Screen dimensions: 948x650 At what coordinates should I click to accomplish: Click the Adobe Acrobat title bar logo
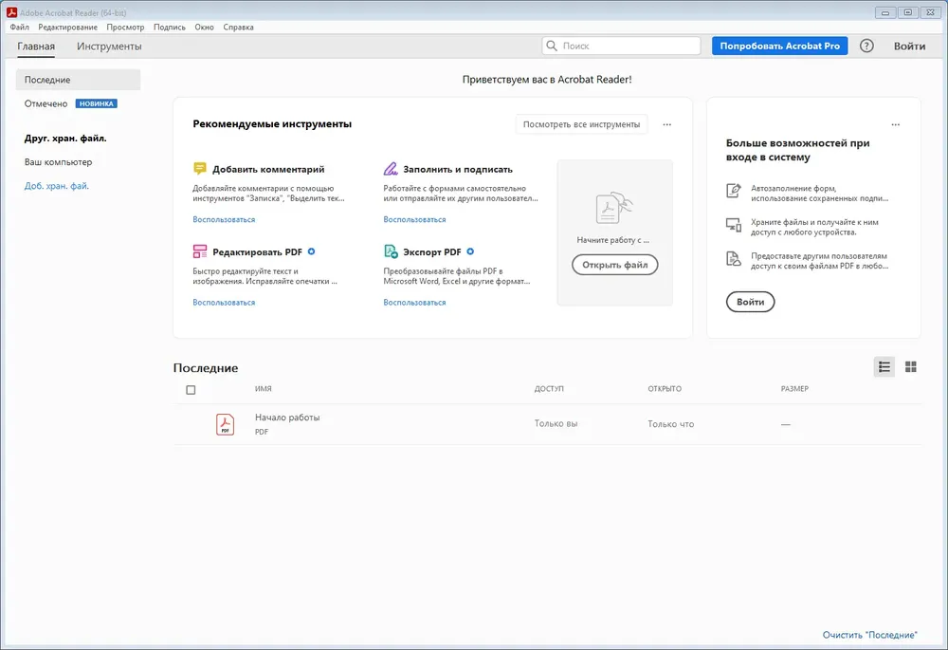point(11,12)
